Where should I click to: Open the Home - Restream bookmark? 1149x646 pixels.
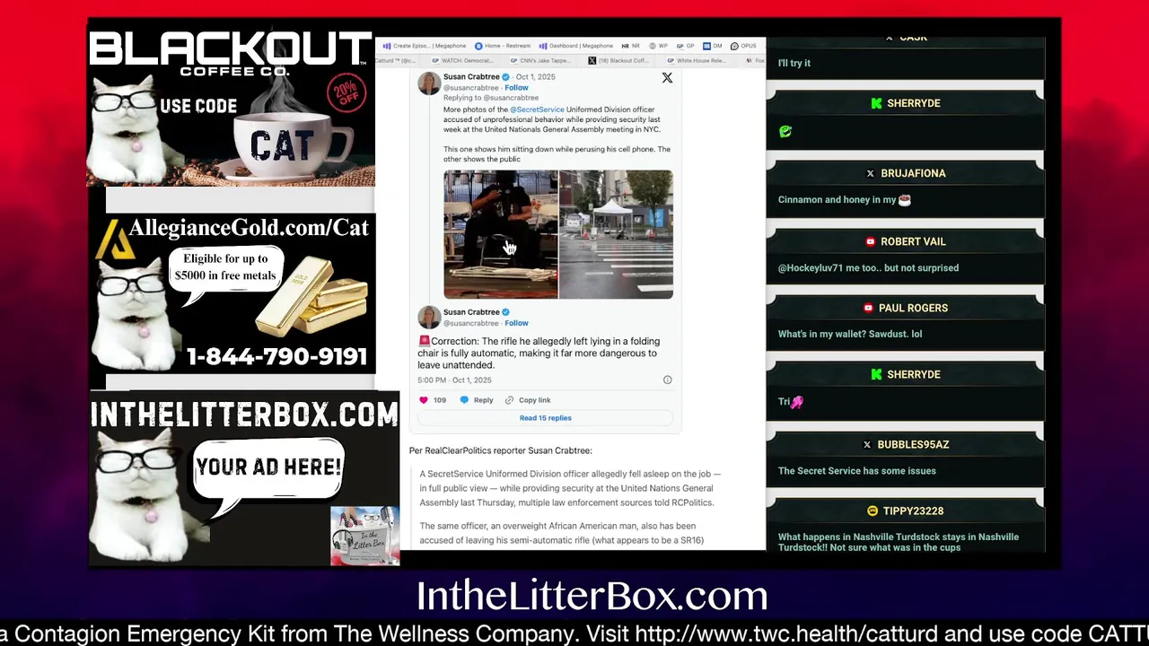coord(503,46)
